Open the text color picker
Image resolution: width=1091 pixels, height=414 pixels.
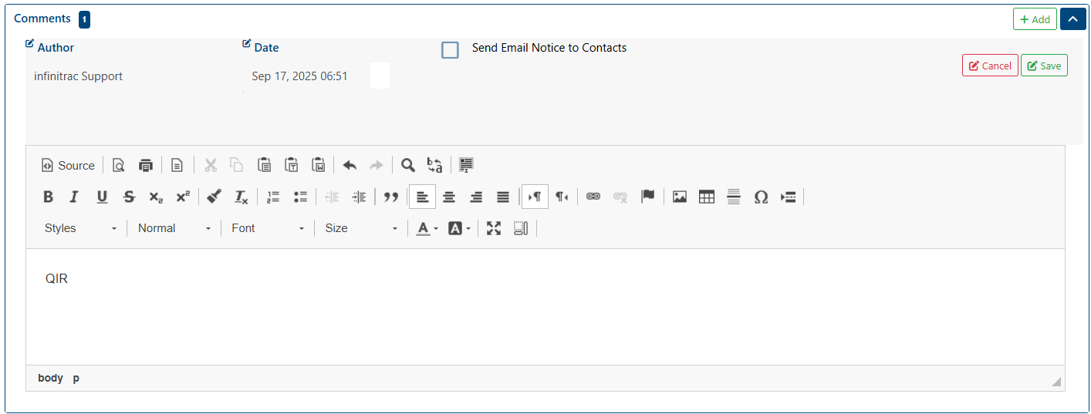pyautogui.click(x=427, y=228)
